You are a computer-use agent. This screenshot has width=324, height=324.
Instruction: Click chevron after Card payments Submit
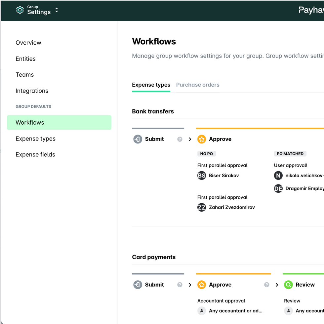point(190,285)
